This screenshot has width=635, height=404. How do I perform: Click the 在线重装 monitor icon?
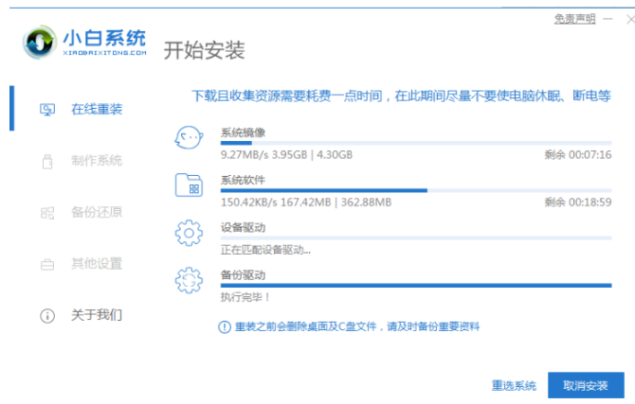click(47, 109)
